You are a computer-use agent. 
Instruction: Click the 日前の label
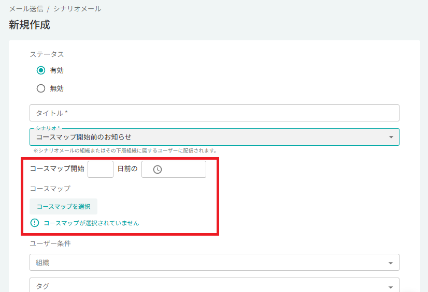pos(127,168)
